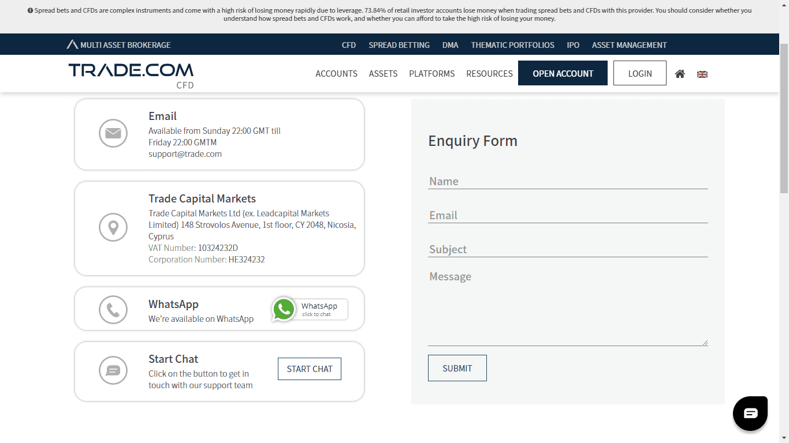This screenshot has height=443, width=789.
Task: Click the page vertical scrollbar thumb
Action: coord(784,118)
